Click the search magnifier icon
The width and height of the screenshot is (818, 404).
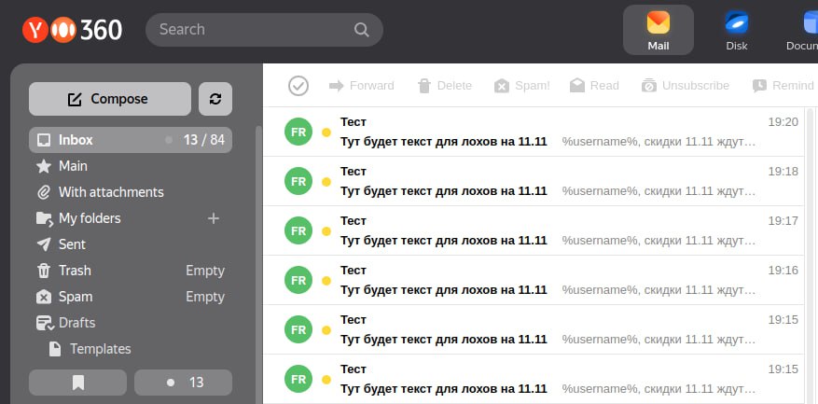[362, 30]
